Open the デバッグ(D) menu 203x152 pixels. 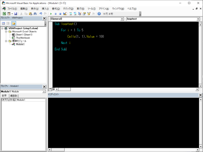click(x=68, y=9)
